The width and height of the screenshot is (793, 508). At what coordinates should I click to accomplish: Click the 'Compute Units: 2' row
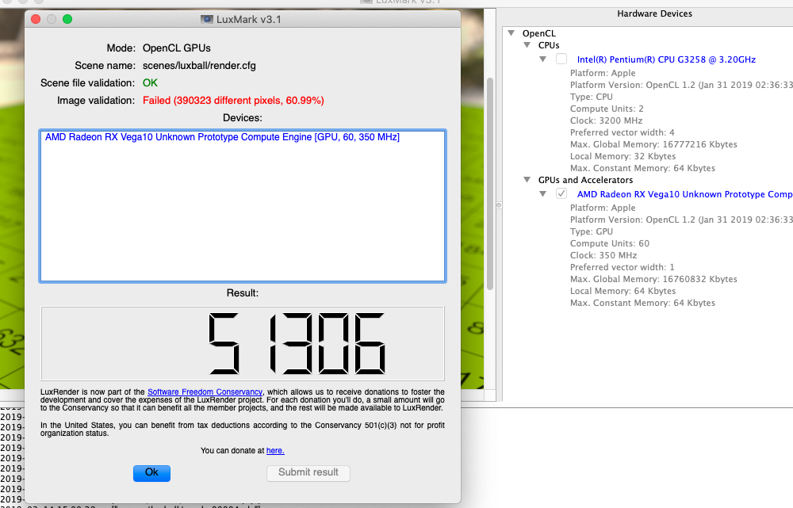coord(607,109)
